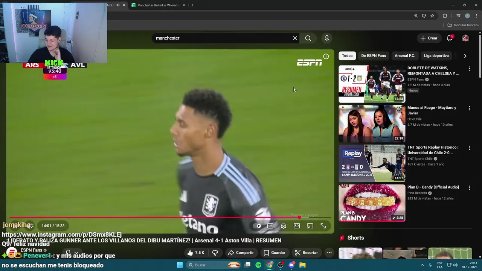Image resolution: width=482 pixels, height=271 pixels.
Task: Open the ESPN Fans channel under the video
Action: pos(31,250)
